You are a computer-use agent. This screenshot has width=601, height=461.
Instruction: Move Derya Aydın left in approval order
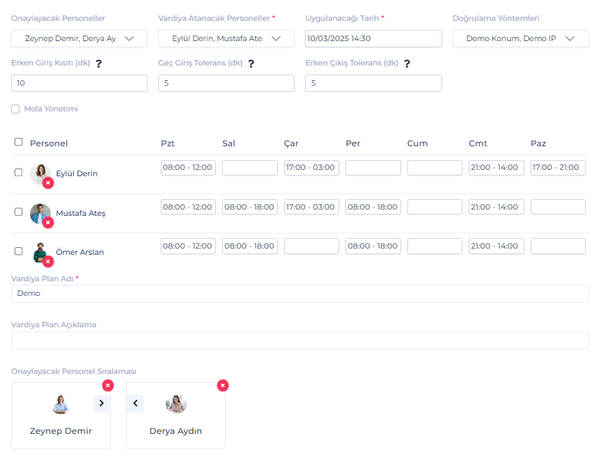[x=135, y=403]
